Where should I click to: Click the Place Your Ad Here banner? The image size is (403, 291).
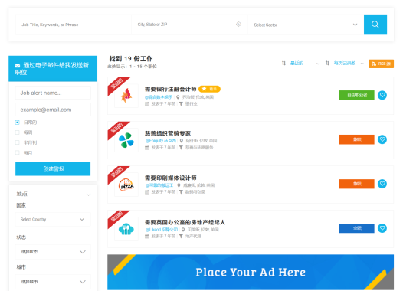251,272
